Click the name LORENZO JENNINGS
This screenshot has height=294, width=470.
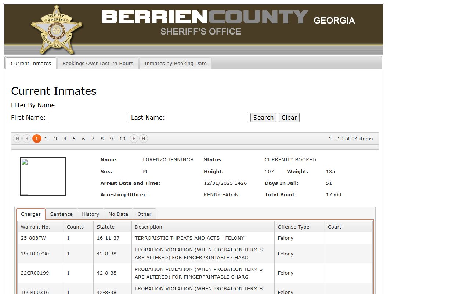click(168, 159)
